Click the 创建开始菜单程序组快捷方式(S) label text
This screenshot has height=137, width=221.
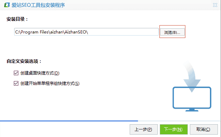[x=50, y=83]
